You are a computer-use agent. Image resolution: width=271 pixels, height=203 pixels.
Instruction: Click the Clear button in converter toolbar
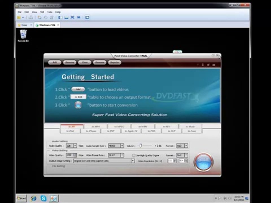click(85, 62)
